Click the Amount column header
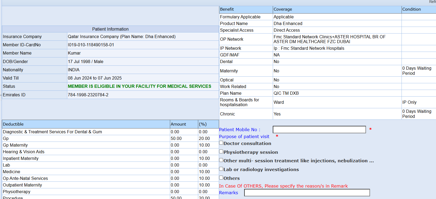 178,124
